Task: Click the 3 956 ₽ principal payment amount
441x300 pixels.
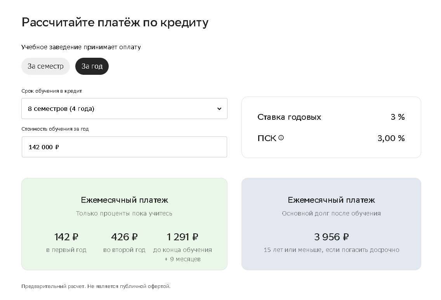Action: coord(331,237)
